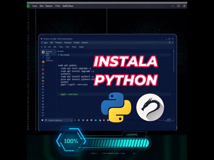Open the Fapede menu

(x=77, y=43)
